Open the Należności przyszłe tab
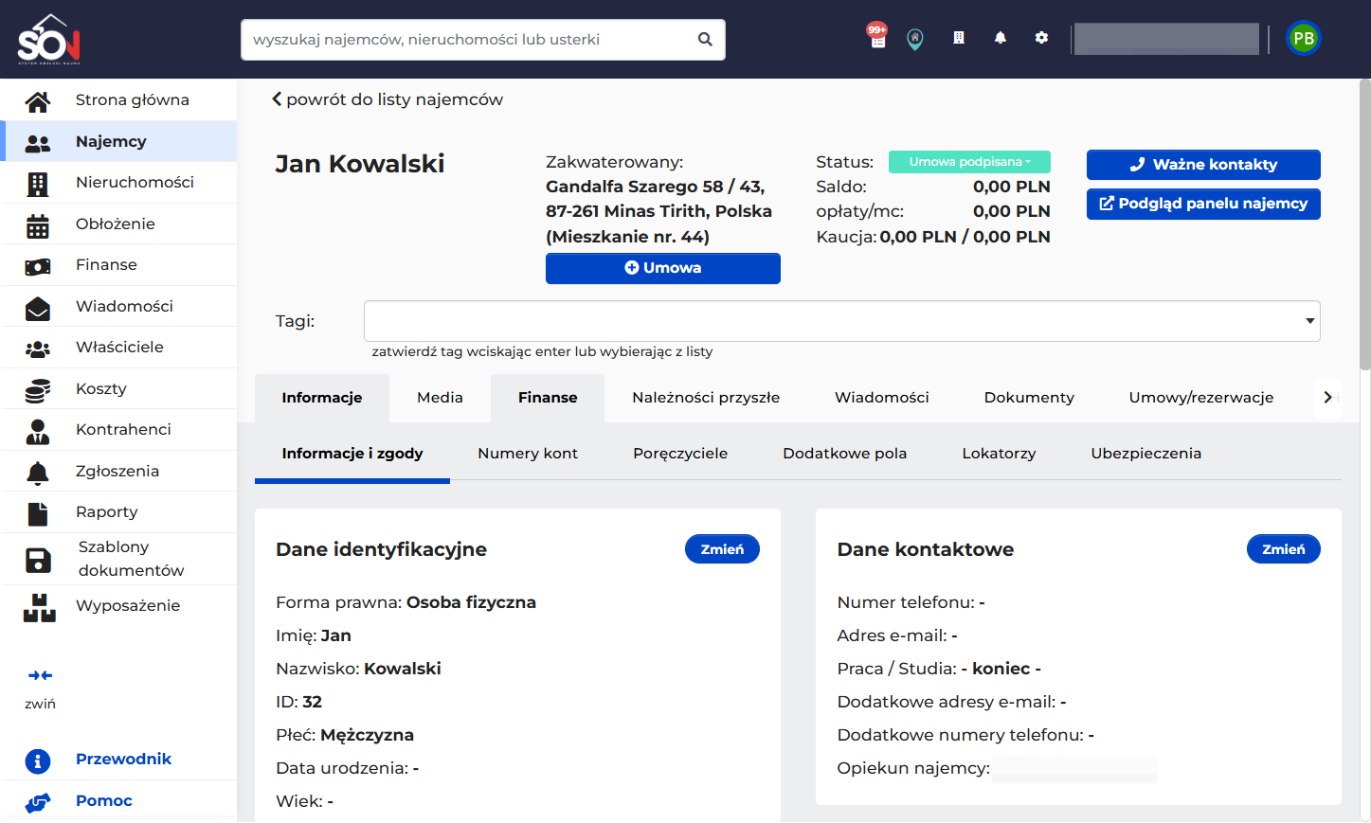Image resolution: width=1371 pixels, height=823 pixels. point(706,398)
